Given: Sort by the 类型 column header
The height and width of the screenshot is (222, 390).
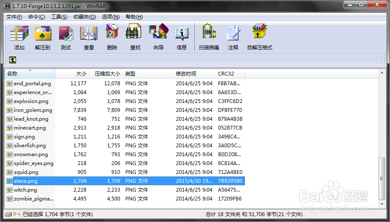Looking at the screenshot, I should pyautogui.click(x=148, y=74).
